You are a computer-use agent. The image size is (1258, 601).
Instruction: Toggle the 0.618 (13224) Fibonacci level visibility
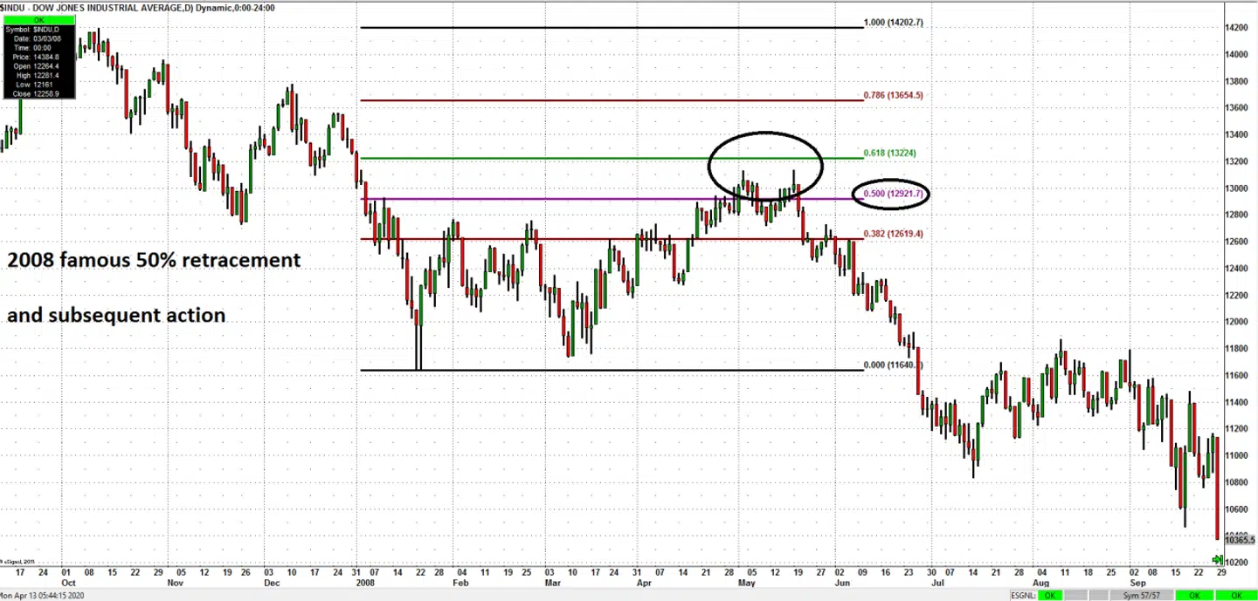[x=888, y=153]
